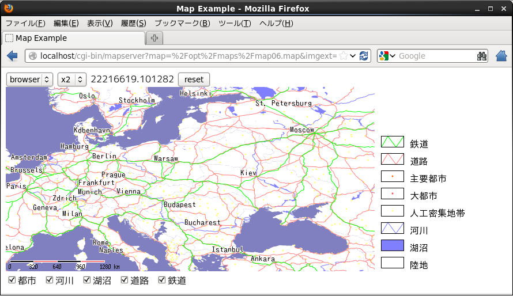Open a new tab with the plus button

154,38
